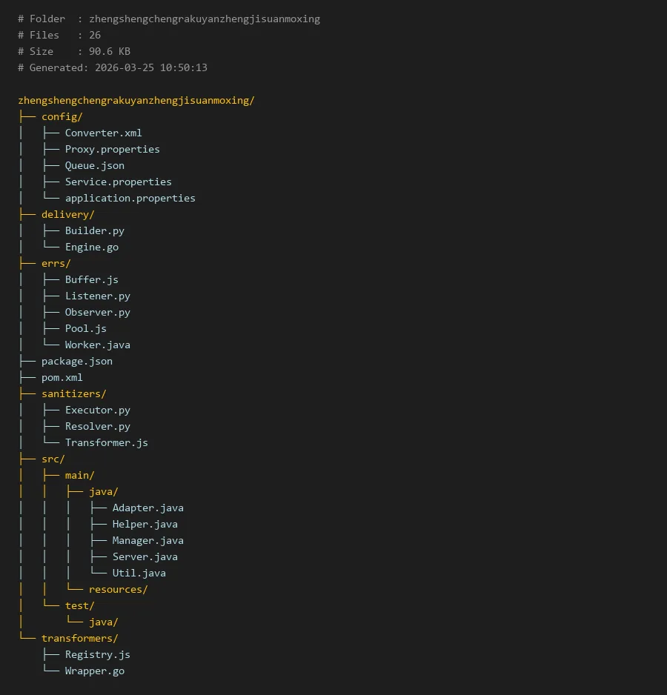
Task: Collapse the src/ folder
Action: click(x=53, y=459)
